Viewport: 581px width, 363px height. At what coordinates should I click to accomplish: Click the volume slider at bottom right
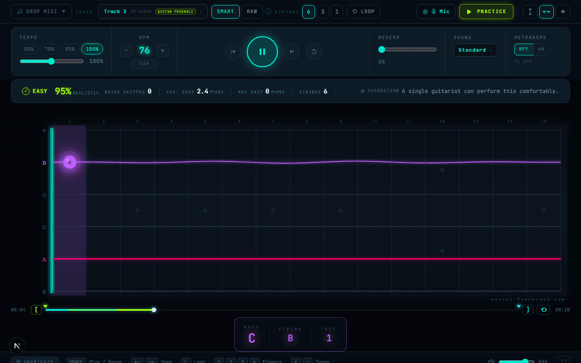coord(517,362)
